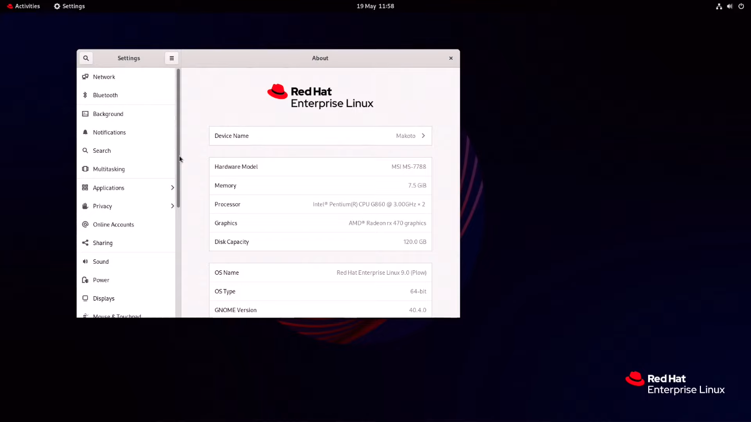Click the Power battery icon in sidebar
The image size is (751, 422).
click(x=85, y=280)
